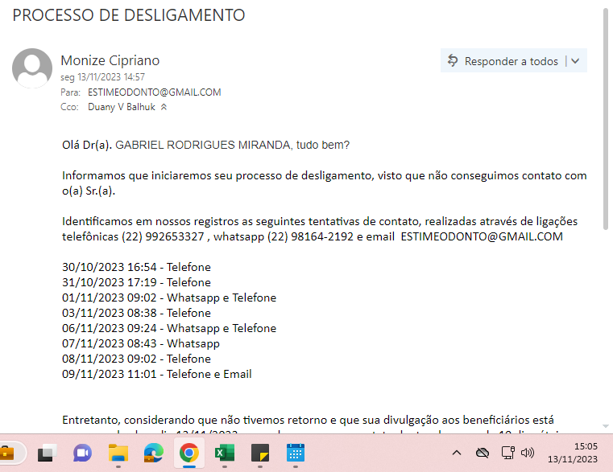Click email ESTIMEODONTO@GMAIL.COM in the message body

[482, 236]
